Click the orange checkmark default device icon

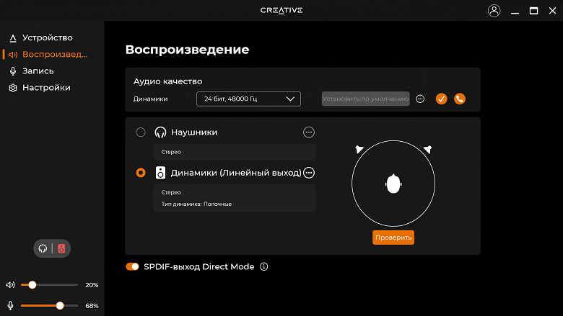(x=441, y=99)
